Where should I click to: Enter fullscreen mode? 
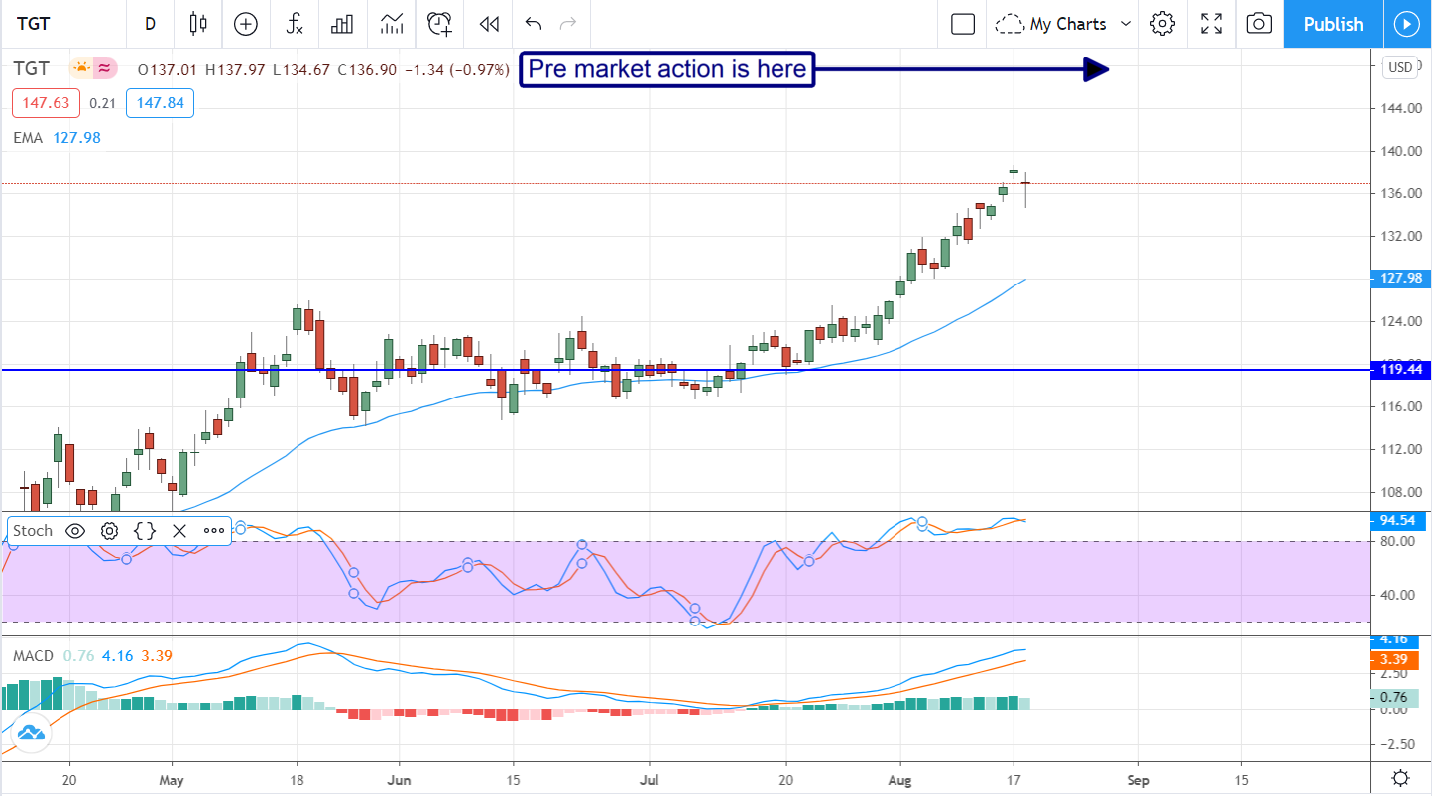(1211, 24)
